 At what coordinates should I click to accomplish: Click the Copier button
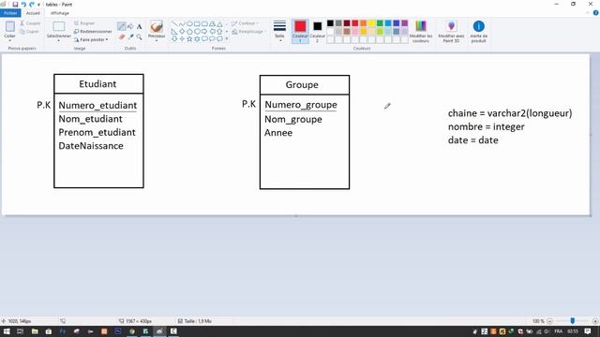[29, 31]
